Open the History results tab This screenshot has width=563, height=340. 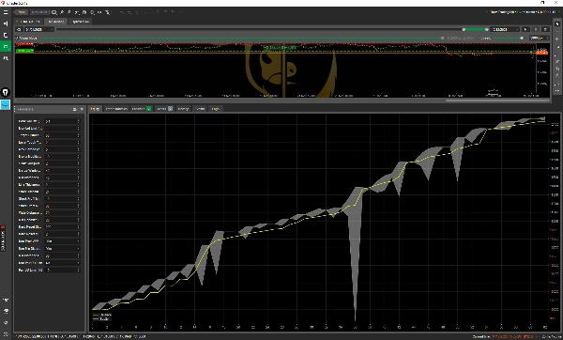pos(183,109)
